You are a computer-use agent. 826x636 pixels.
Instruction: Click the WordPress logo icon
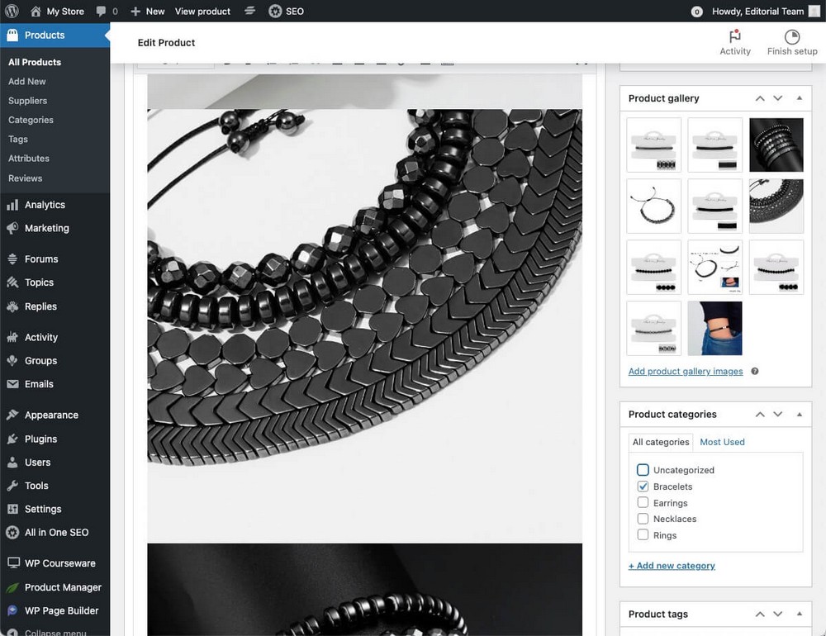click(x=12, y=11)
